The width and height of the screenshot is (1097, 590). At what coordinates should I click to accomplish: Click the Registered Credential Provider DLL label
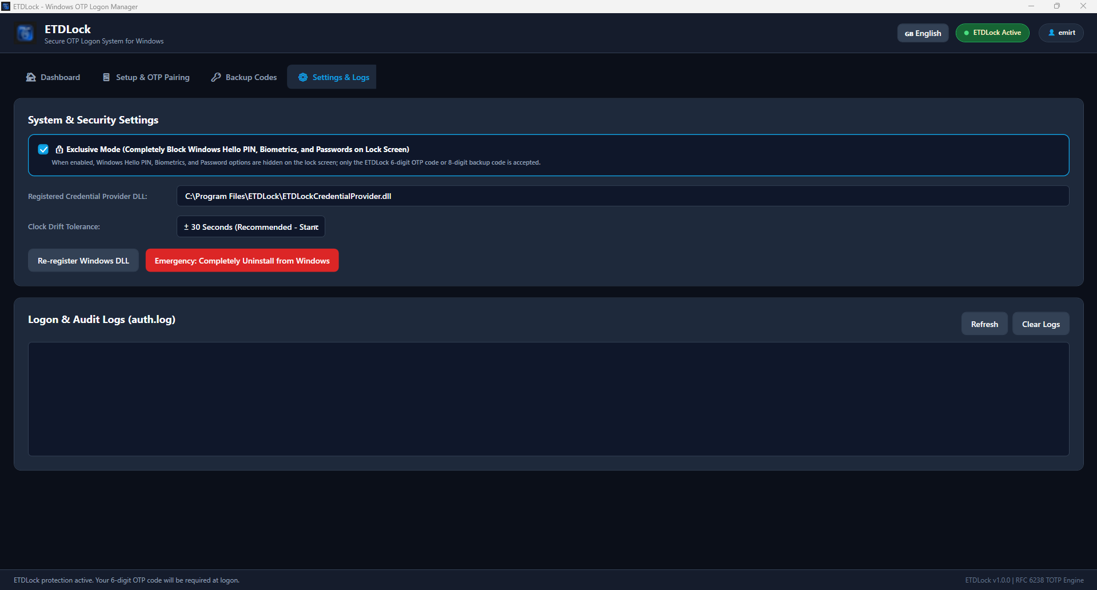[x=87, y=197]
